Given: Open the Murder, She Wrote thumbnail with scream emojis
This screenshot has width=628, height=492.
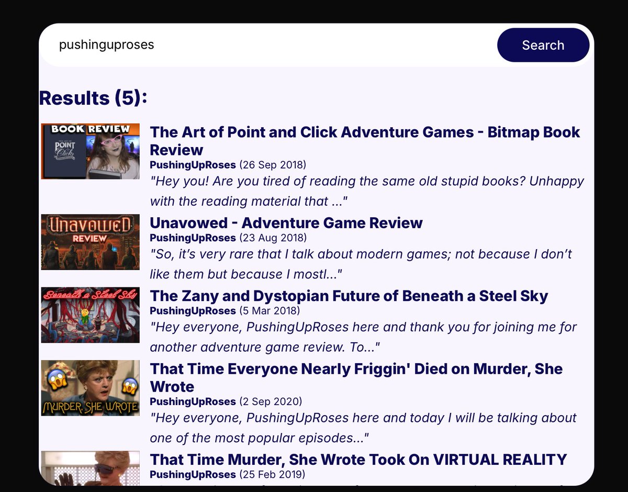Looking at the screenshot, I should (x=91, y=388).
